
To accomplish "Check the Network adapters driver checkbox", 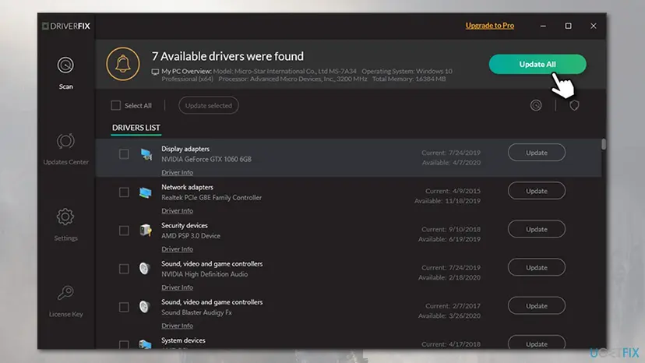I will pyautogui.click(x=124, y=192).
